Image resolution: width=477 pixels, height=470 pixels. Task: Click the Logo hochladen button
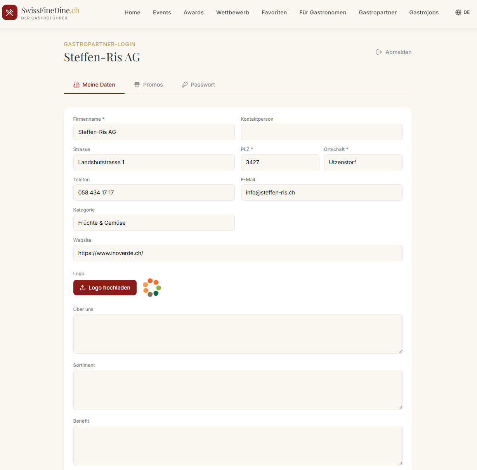click(x=105, y=288)
